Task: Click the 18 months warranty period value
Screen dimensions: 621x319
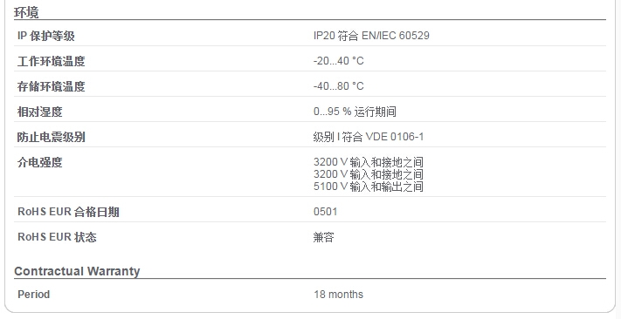Action: coord(339,295)
